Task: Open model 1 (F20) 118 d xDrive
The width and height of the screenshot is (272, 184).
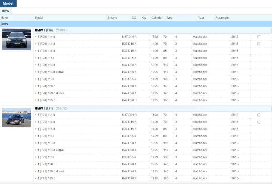Action: click(51, 72)
